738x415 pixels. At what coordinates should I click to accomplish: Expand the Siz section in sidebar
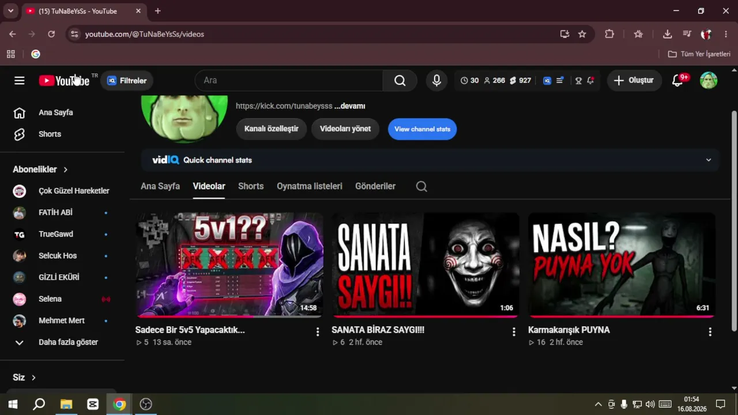pyautogui.click(x=25, y=378)
